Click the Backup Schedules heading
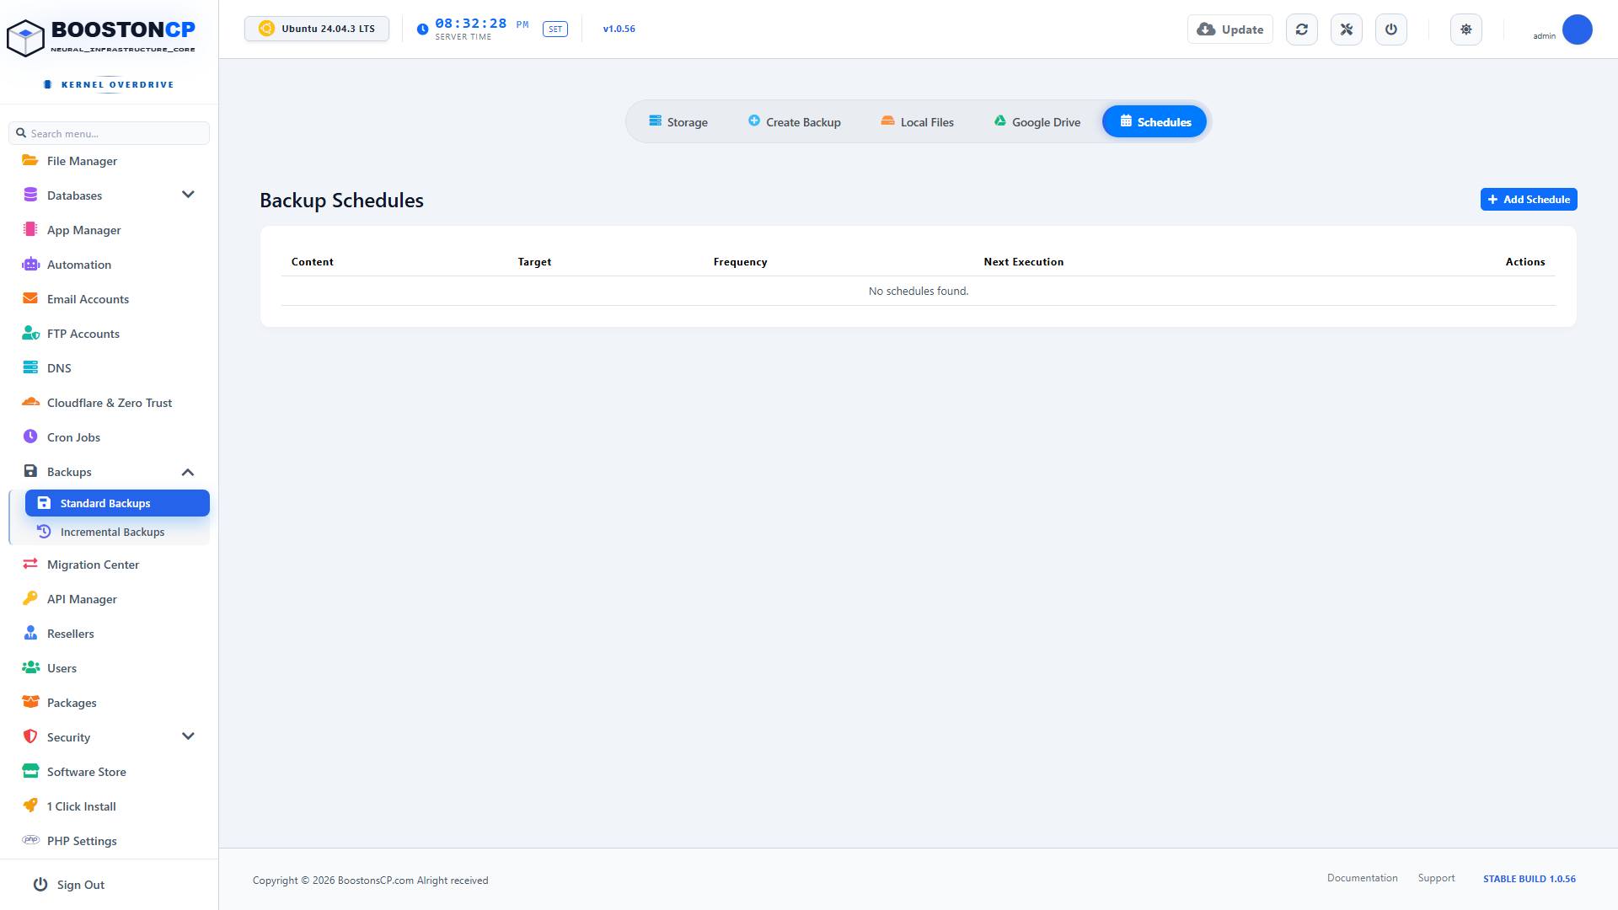The width and height of the screenshot is (1618, 910). click(x=341, y=201)
